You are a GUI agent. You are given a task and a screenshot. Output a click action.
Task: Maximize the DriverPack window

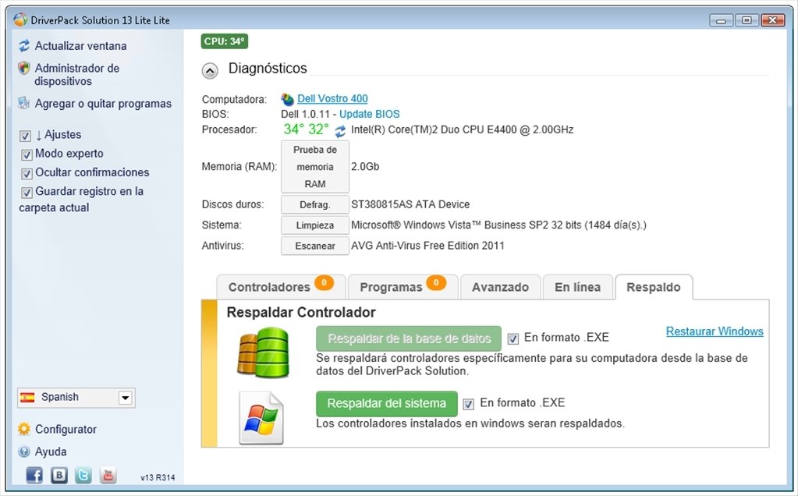pyautogui.click(x=747, y=20)
